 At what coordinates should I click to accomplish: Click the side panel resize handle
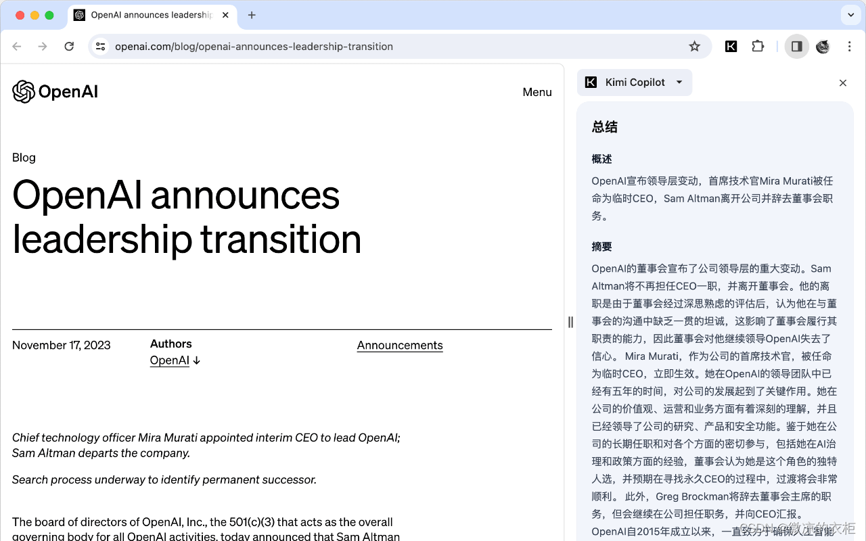click(570, 322)
